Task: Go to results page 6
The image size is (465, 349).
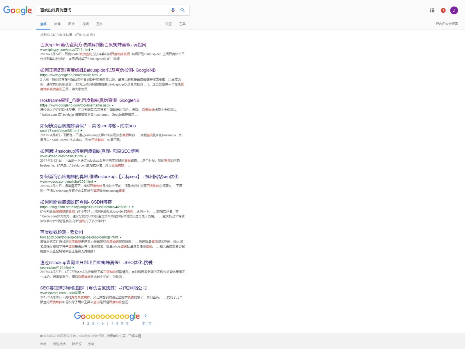Action: click(x=107, y=323)
